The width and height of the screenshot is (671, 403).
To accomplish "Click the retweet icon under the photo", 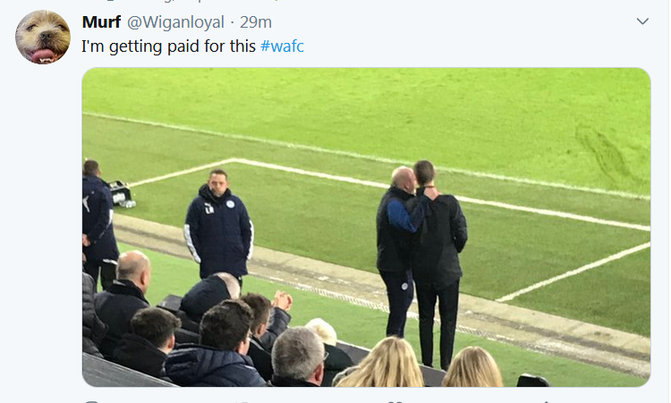I will [244, 399].
